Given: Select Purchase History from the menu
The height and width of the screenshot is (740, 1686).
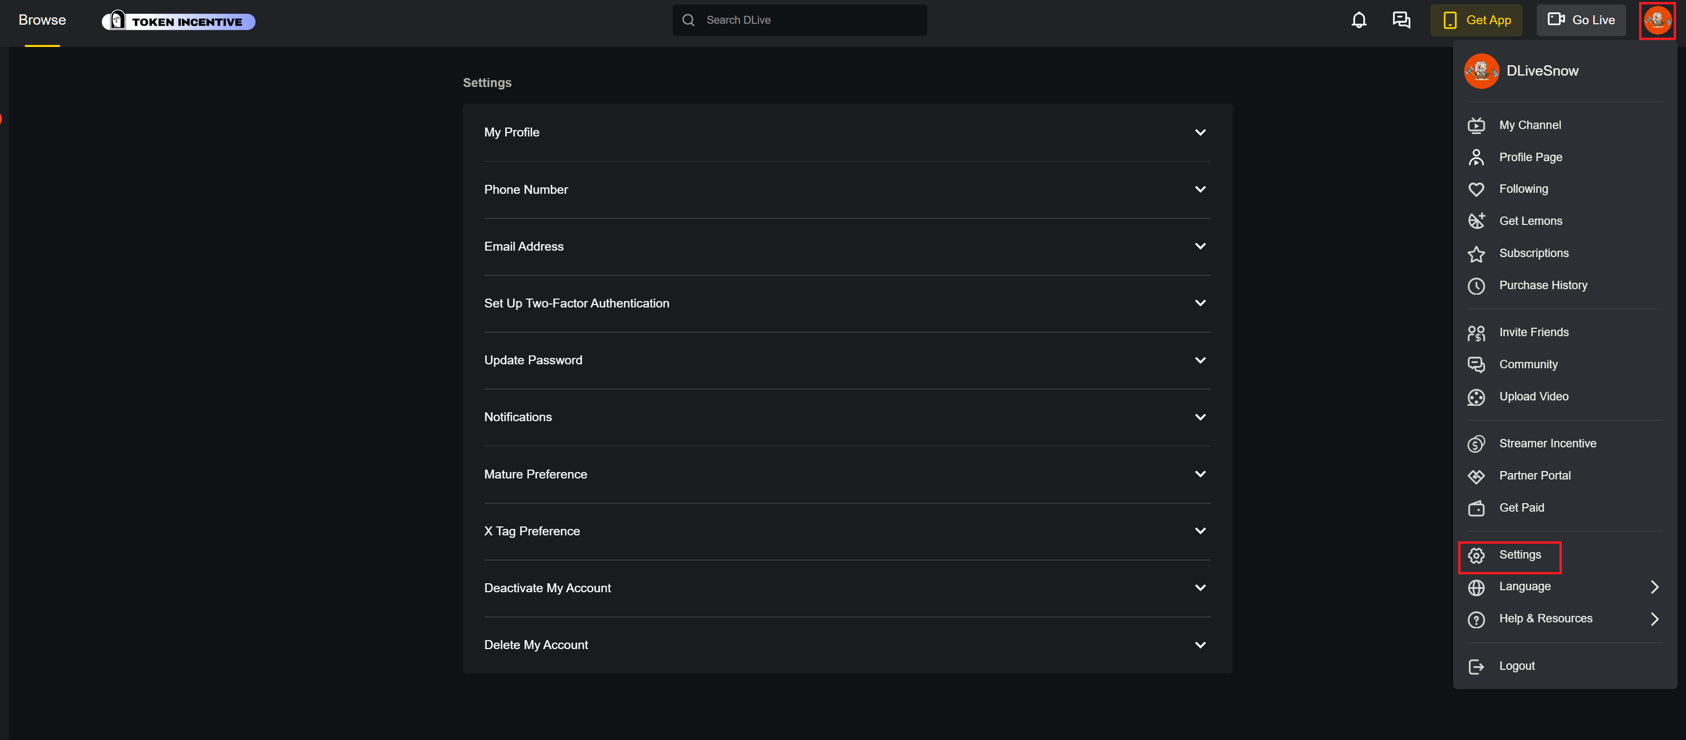Looking at the screenshot, I should pos(1543,285).
